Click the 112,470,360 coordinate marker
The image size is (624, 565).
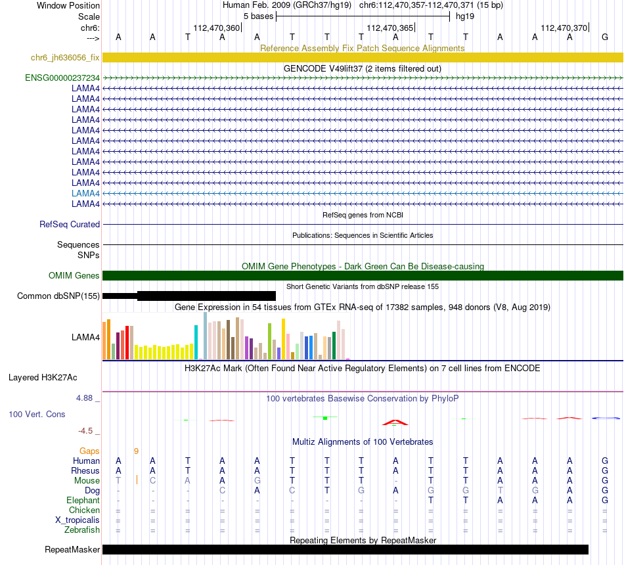pos(217,28)
